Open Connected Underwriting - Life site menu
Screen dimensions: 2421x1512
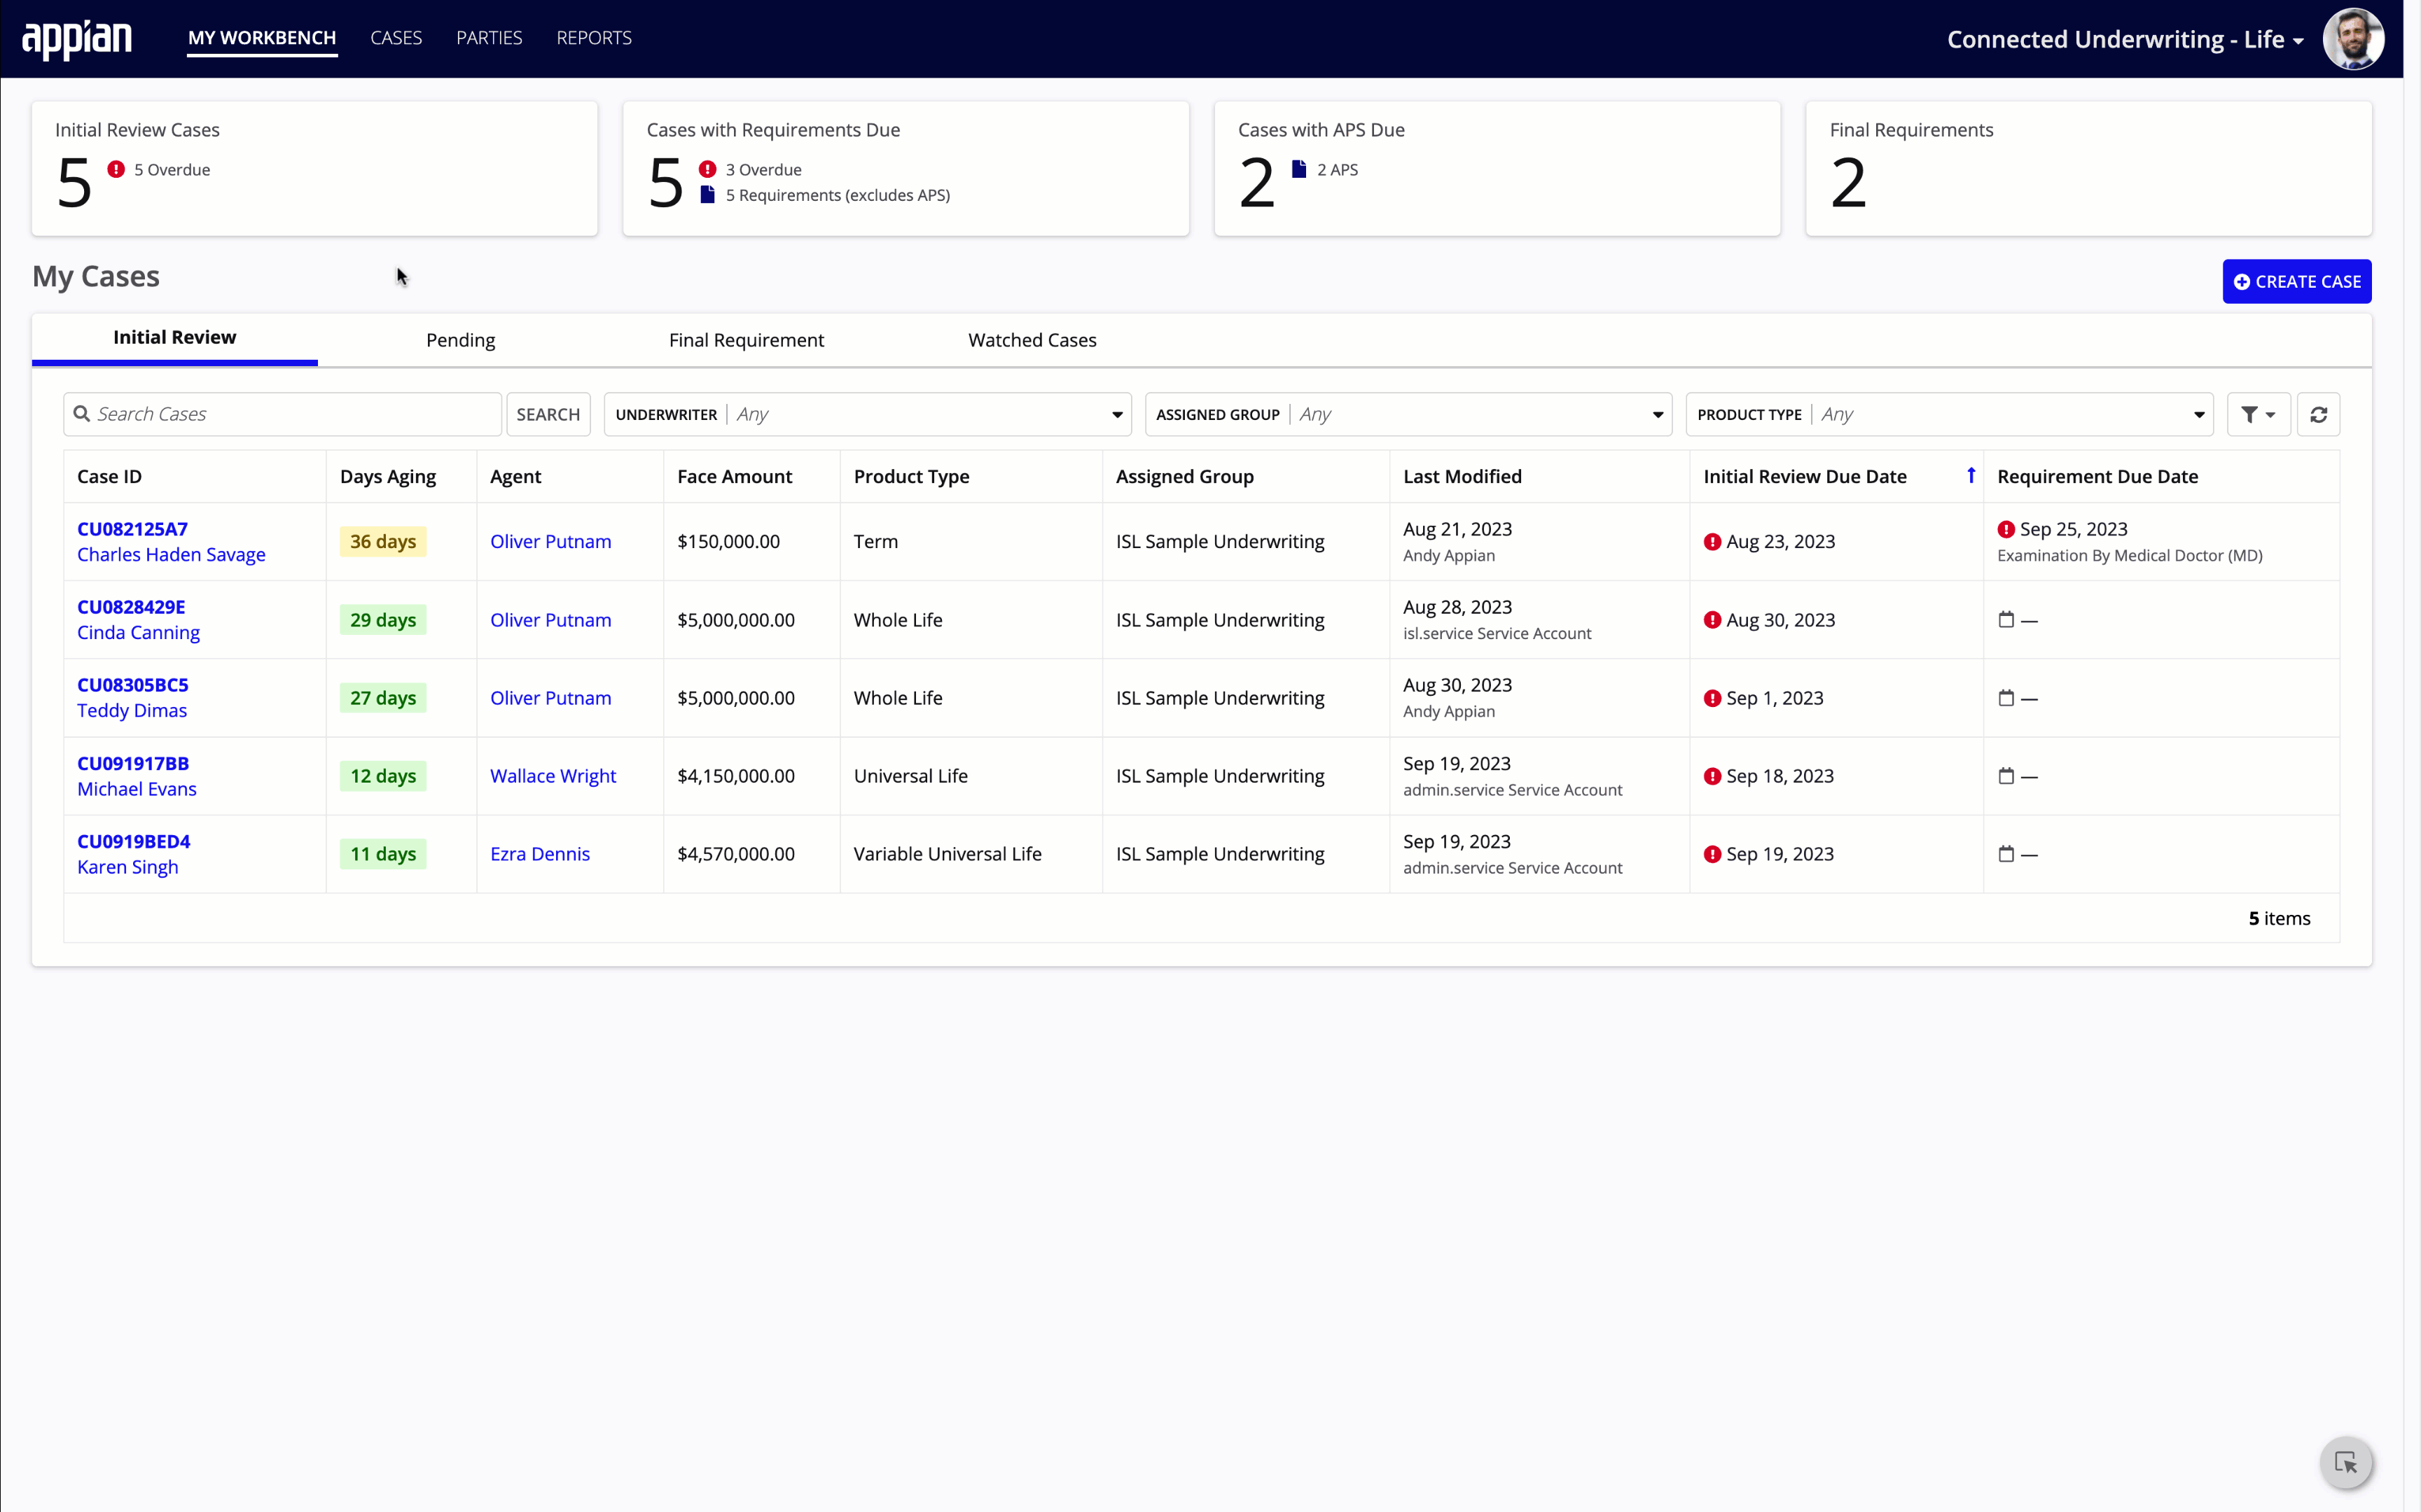tap(2125, 39)
